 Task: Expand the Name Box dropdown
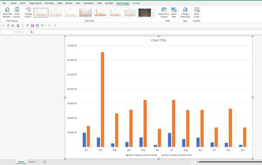[x=16, y=32]
